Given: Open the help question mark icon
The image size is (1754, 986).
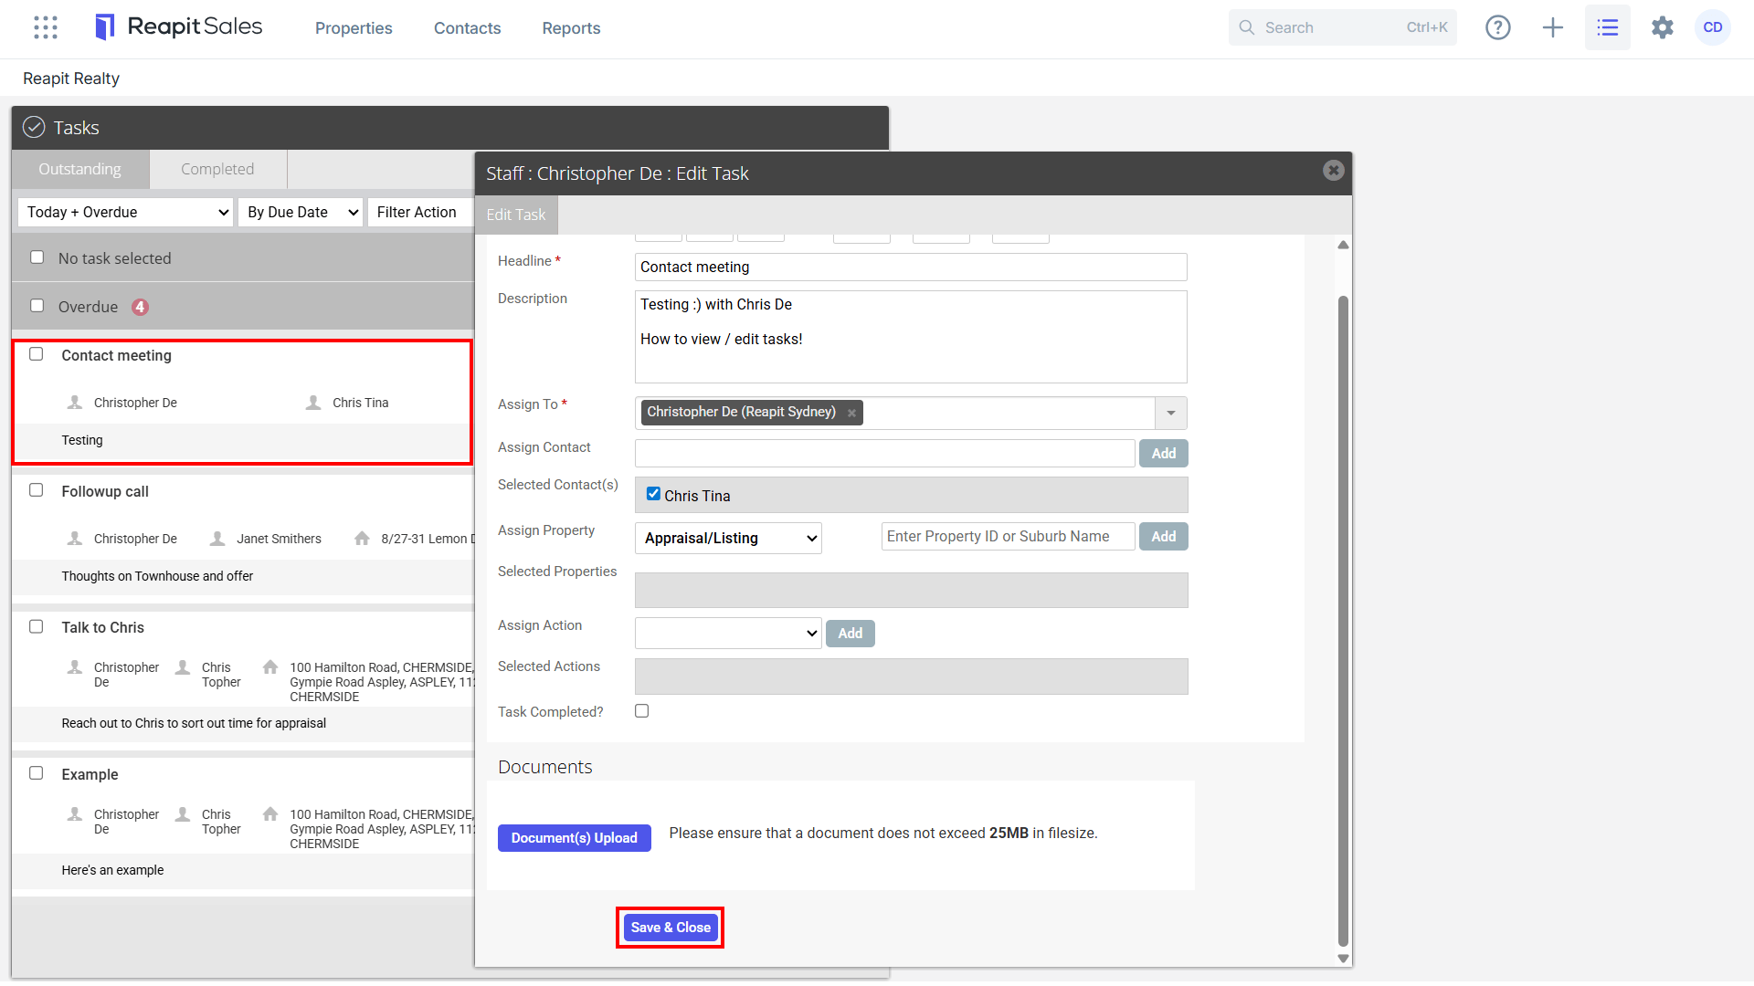Looking at the screenshot, I should click(1498, 27).
